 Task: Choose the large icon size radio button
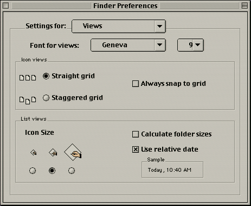tap(72, 171)
